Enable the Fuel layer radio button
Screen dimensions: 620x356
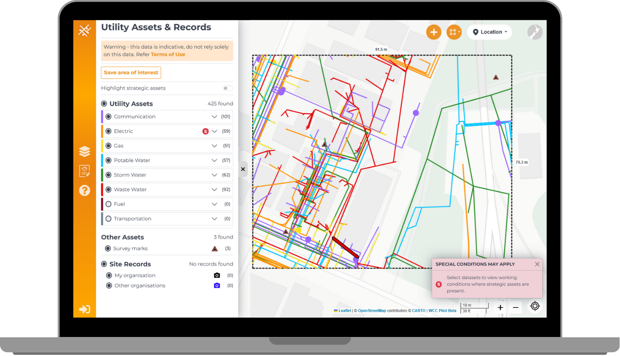109,204
